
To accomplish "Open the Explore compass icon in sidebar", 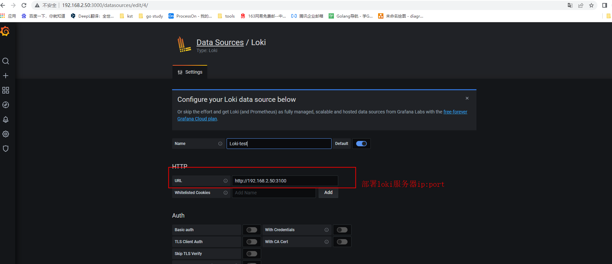I will 6,105.
